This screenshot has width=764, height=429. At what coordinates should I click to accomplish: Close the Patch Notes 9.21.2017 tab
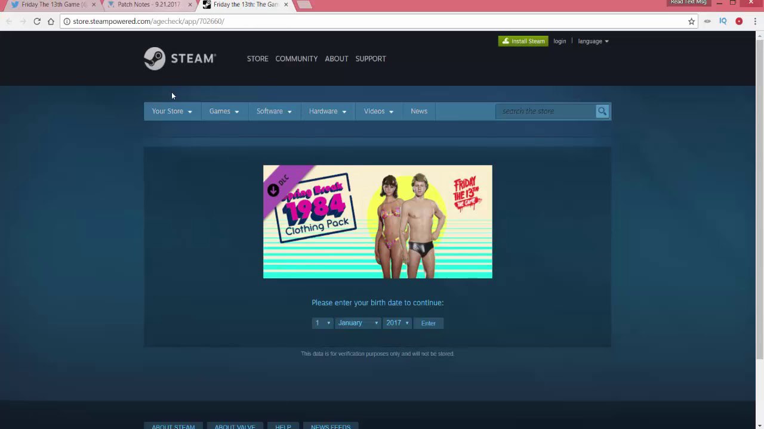point(190,5)
